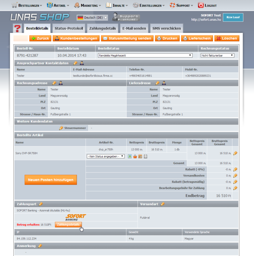
Task: Open the customer profile icon beside Rechnungsadresse
Action: pos(61,83)
